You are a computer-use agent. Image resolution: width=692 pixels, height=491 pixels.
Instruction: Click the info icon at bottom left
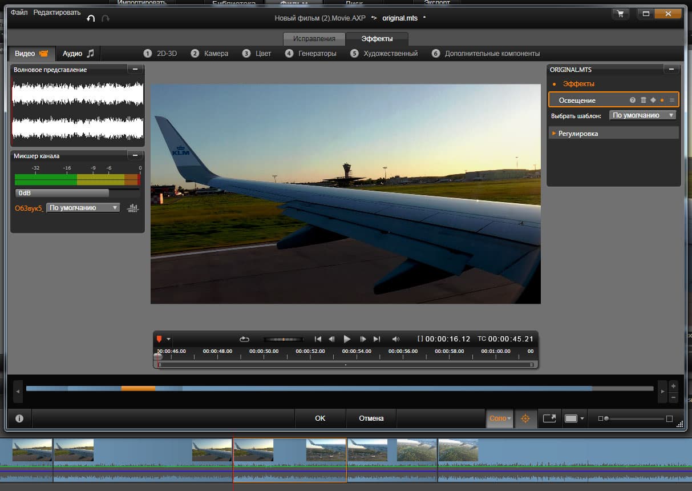tap(19, 418)
